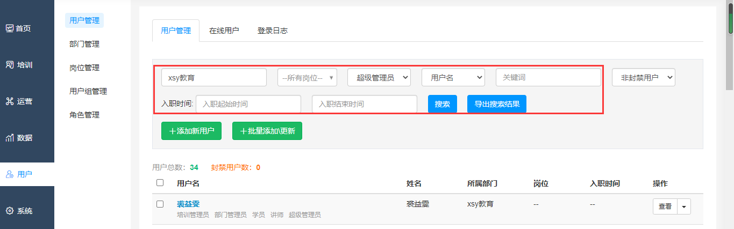Image resolution: width=734 pixels, height=229 pixels.
Task: Open 部门管理 in the side menu
Action: (x=84, y=44)
